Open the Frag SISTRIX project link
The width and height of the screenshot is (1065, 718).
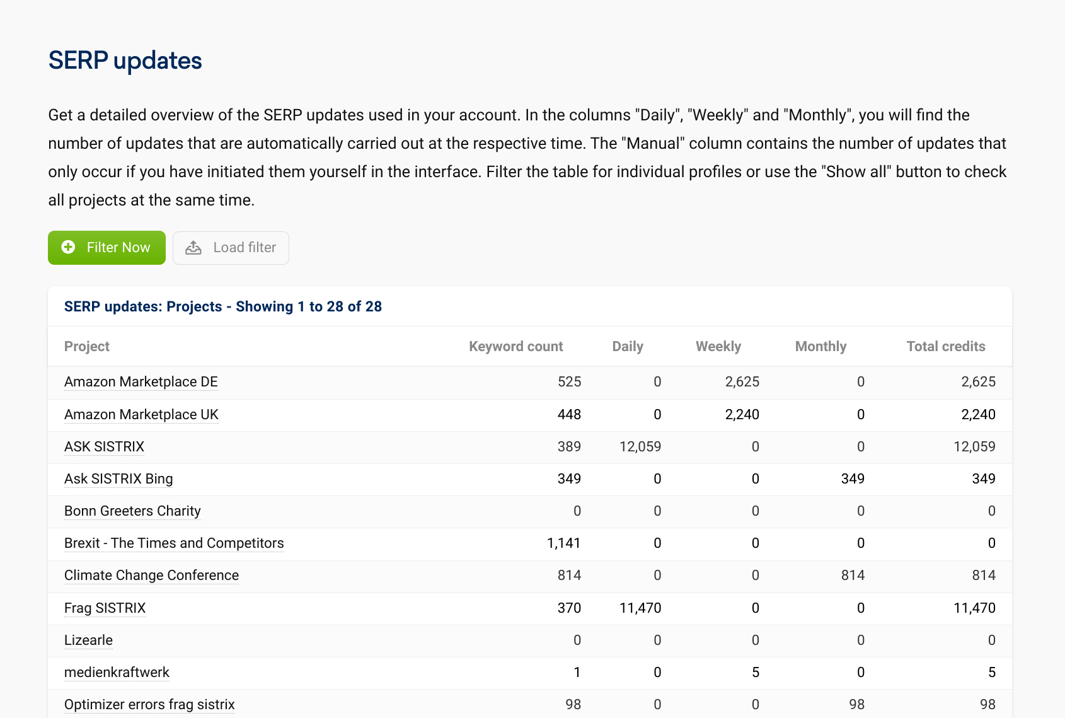105,608
